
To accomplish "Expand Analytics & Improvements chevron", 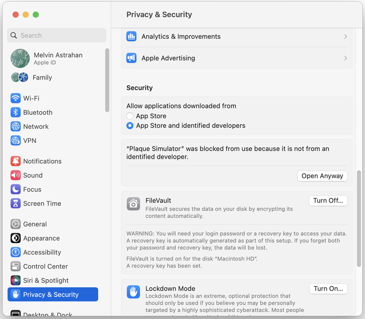I will 345,37.
